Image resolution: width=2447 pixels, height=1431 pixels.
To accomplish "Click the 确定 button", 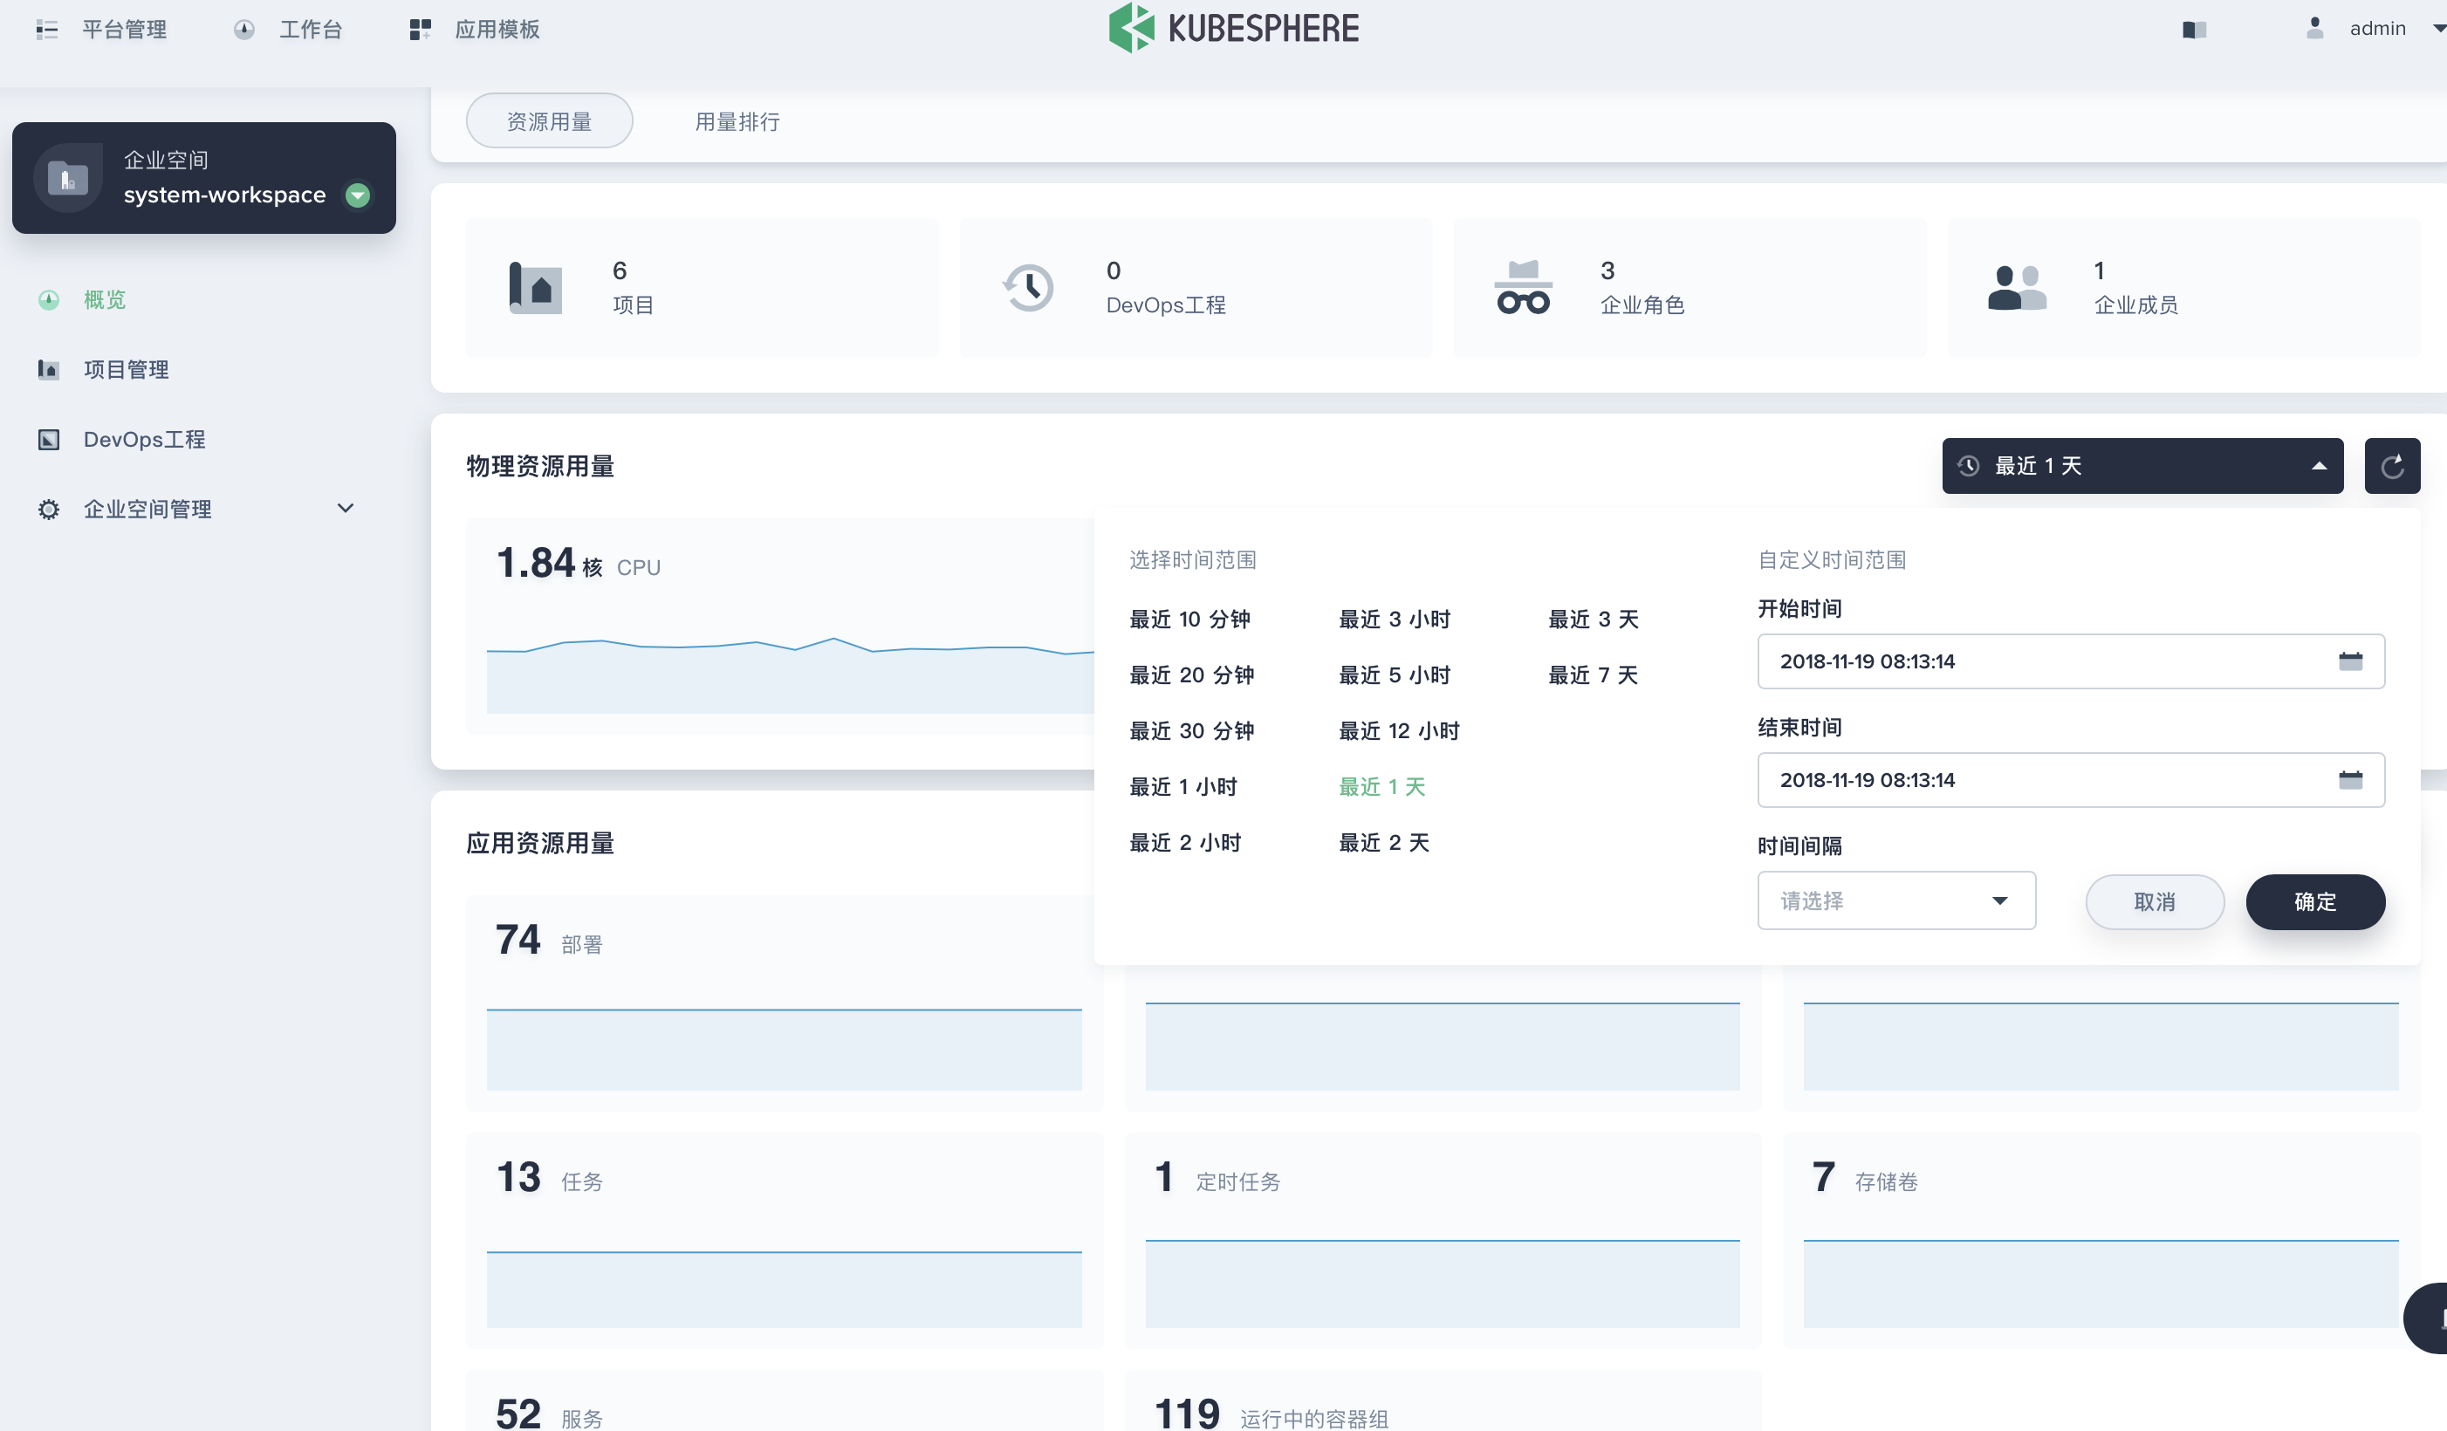I will (2315, 903).
